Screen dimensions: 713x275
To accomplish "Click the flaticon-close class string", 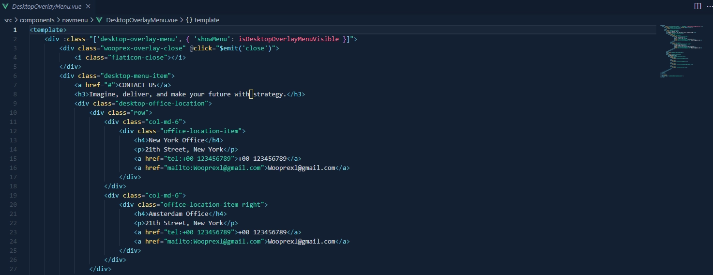I will coord(138,57).
